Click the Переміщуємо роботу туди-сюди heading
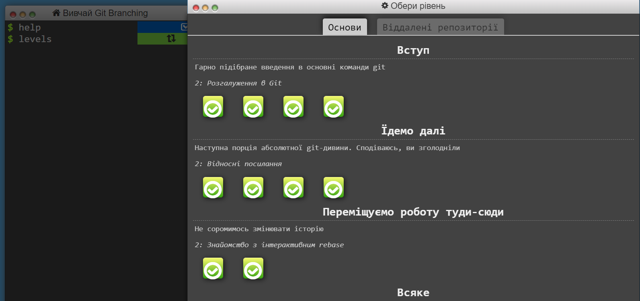640x301 pixels. click(413, 212)
